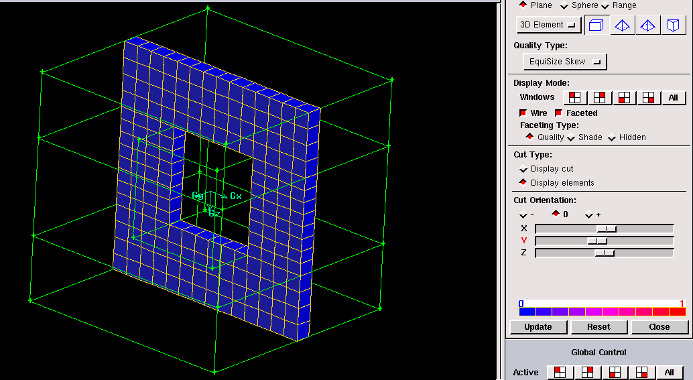Choose the Display cut option
This screenshot has height=380, width=693.
(523, 169)
